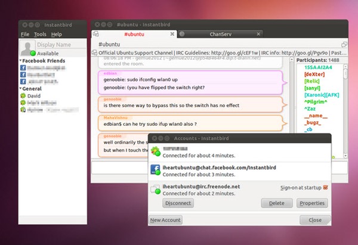Click the Disconnect button
Image resolution: width=358 pixels, height=245 pixels.
click(178, 203)
